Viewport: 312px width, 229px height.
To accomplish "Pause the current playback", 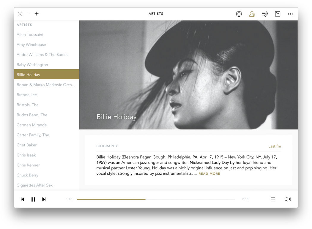I will 33,199.
